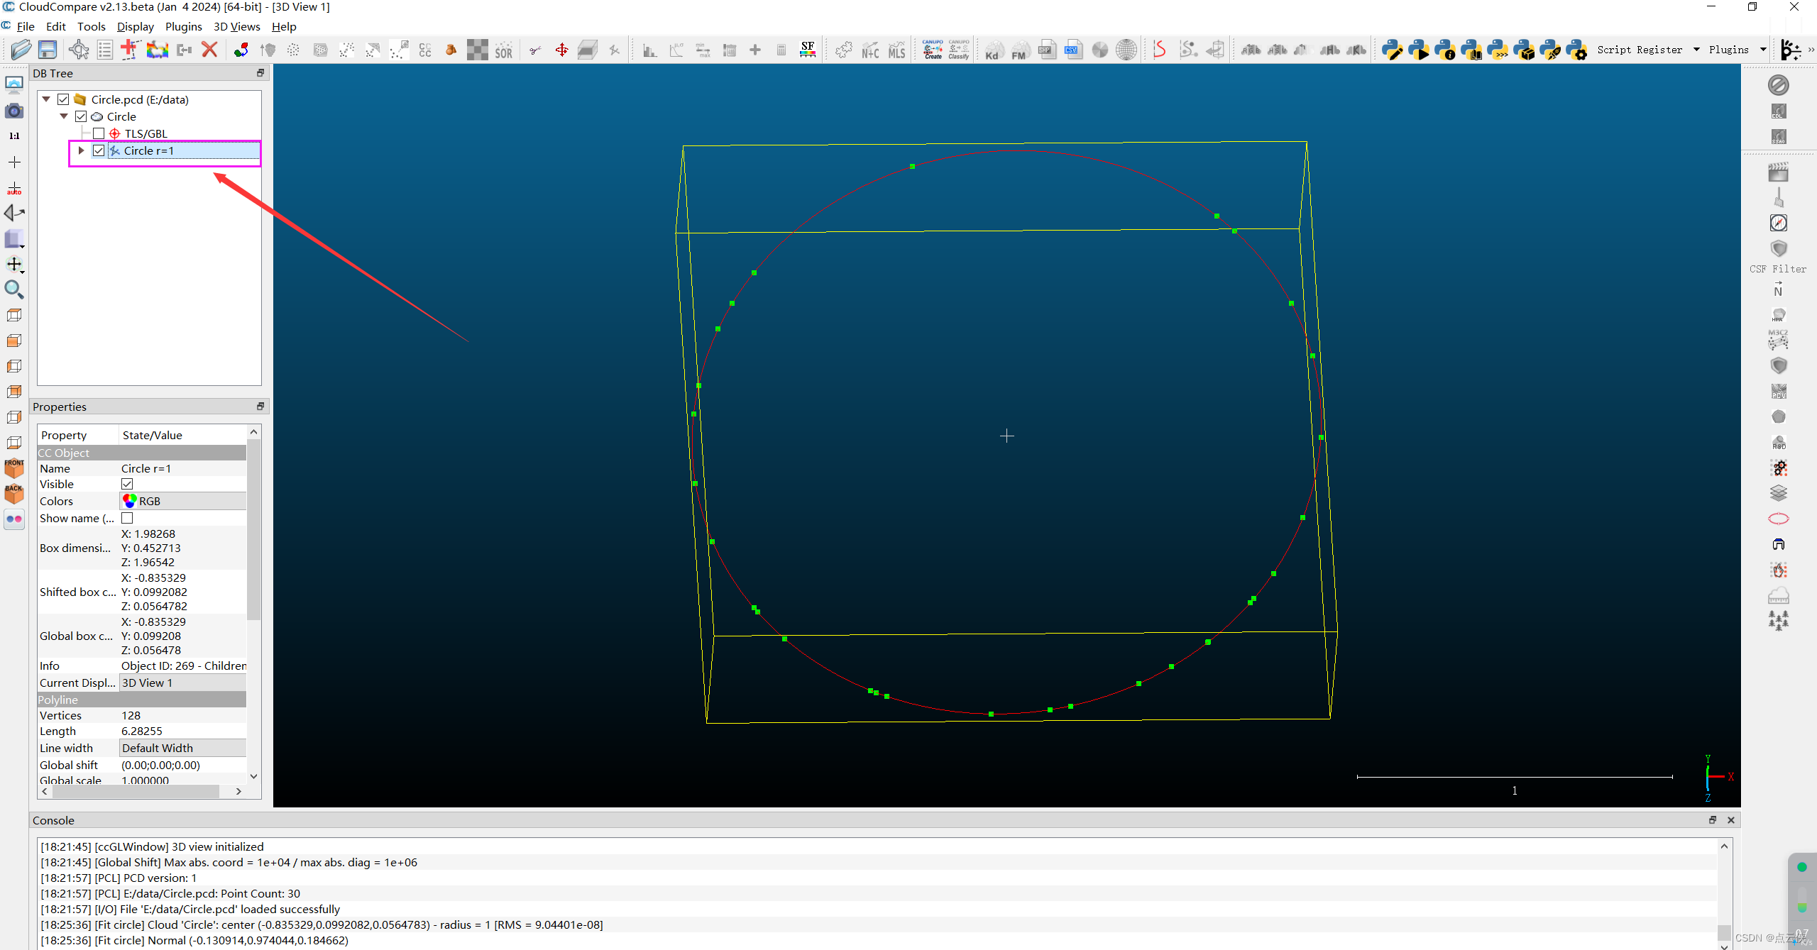Open Python editor pencil icon
This screenshot has width=1817, height=950.
tap(1392, 50)
